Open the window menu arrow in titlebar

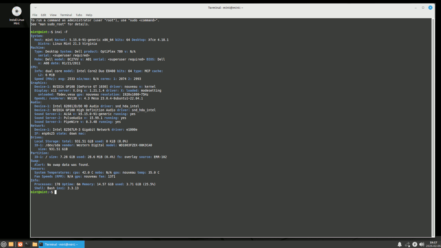(x=35, y=7)
